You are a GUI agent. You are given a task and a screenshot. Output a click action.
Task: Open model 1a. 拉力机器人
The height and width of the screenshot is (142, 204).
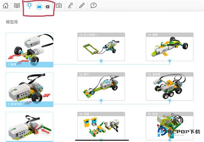[101, 47]
